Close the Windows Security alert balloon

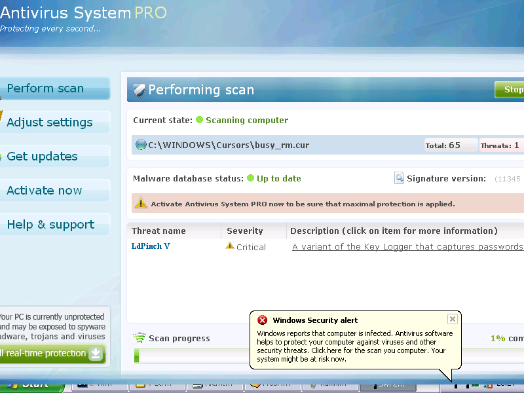pos(452,319)
